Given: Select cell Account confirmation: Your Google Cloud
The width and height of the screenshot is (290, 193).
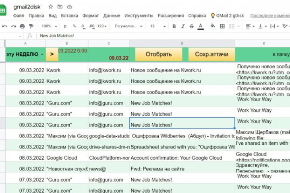Looking at the screenshot, I should coord(182,156).
